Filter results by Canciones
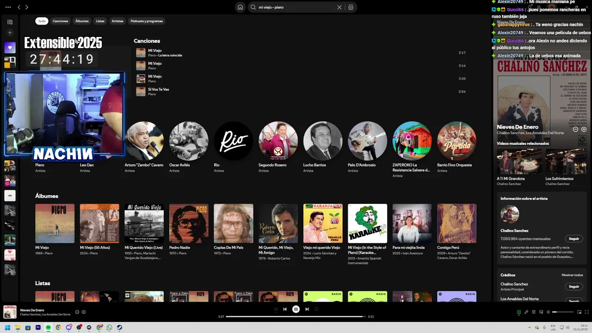Viewport: 592px width, 333px height. [60, 21]
